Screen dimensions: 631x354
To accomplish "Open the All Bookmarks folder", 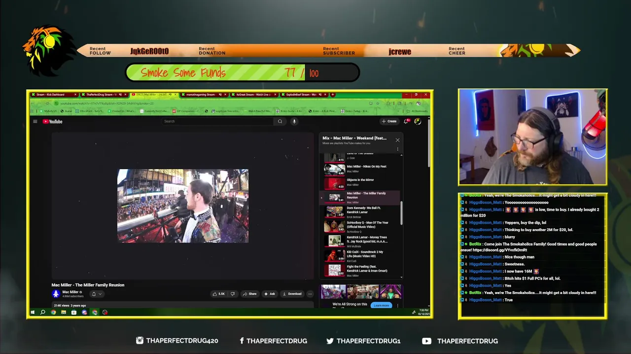I will click(x=418, y=111).
